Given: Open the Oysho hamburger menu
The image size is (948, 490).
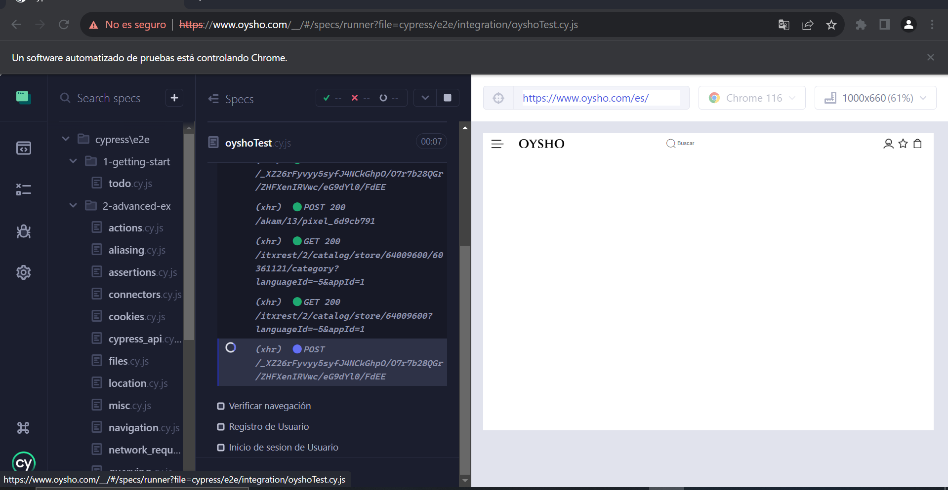Looking at the screenshot, I should [x=497, y=144].
